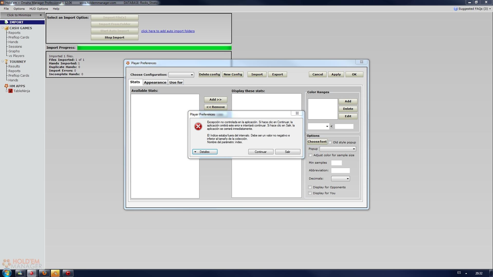
Task: Open the Choose Configuration dropdown
Action: (181, 75)
